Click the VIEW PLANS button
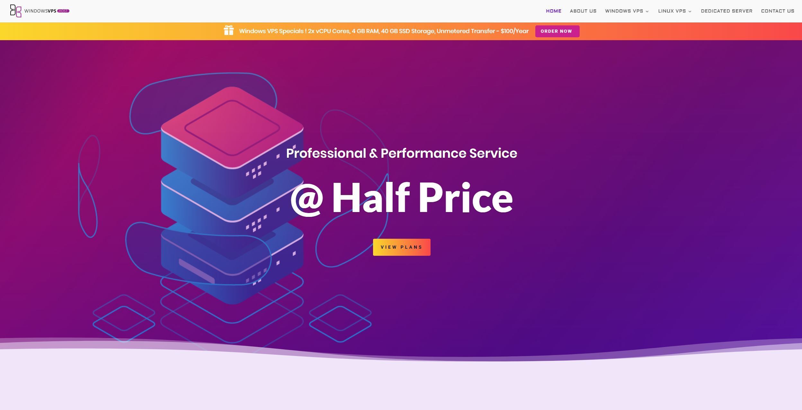802x410 pixels. (402, 247)
